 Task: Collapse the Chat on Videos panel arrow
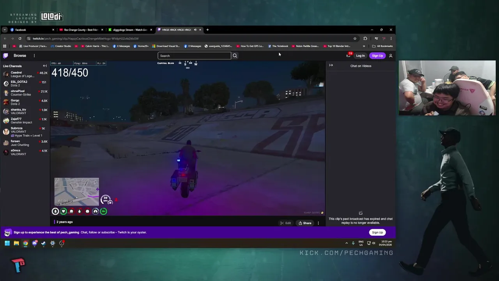(331, 65)
